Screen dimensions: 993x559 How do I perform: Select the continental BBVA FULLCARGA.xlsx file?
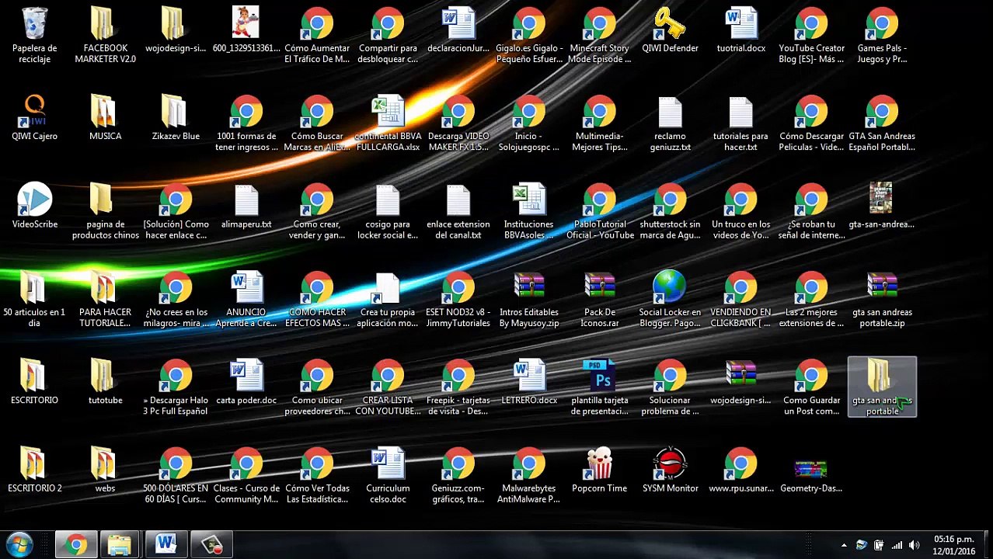click(x=388, y=112)
